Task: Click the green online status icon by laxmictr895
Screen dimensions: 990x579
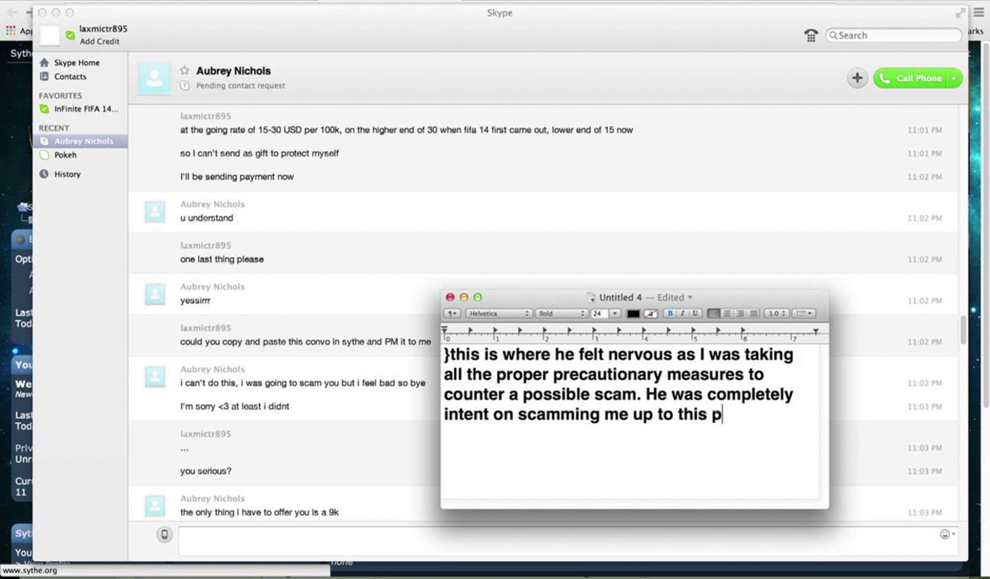Action: tap(71, 35)
